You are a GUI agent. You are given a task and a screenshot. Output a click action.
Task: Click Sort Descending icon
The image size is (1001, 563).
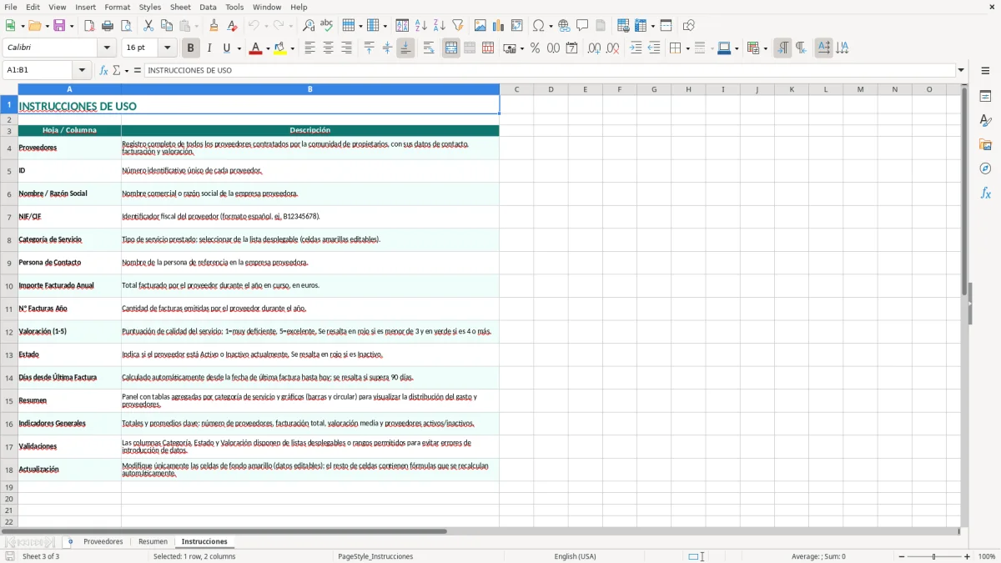pyautogui.click(x=440, y=26)
